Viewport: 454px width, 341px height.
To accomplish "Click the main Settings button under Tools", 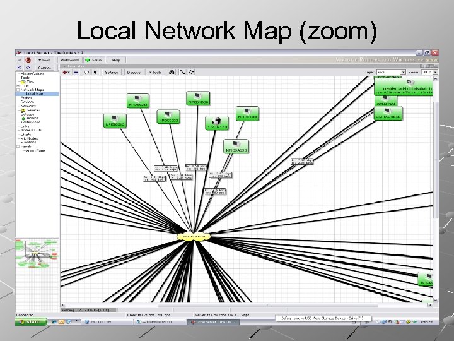I will [44, 68].
